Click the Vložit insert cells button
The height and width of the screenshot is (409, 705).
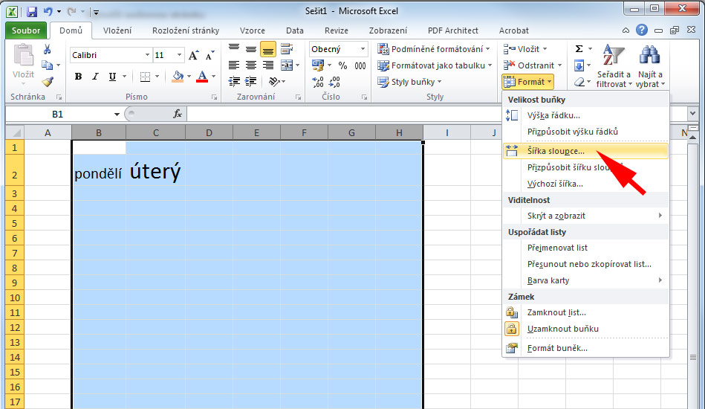525,48
